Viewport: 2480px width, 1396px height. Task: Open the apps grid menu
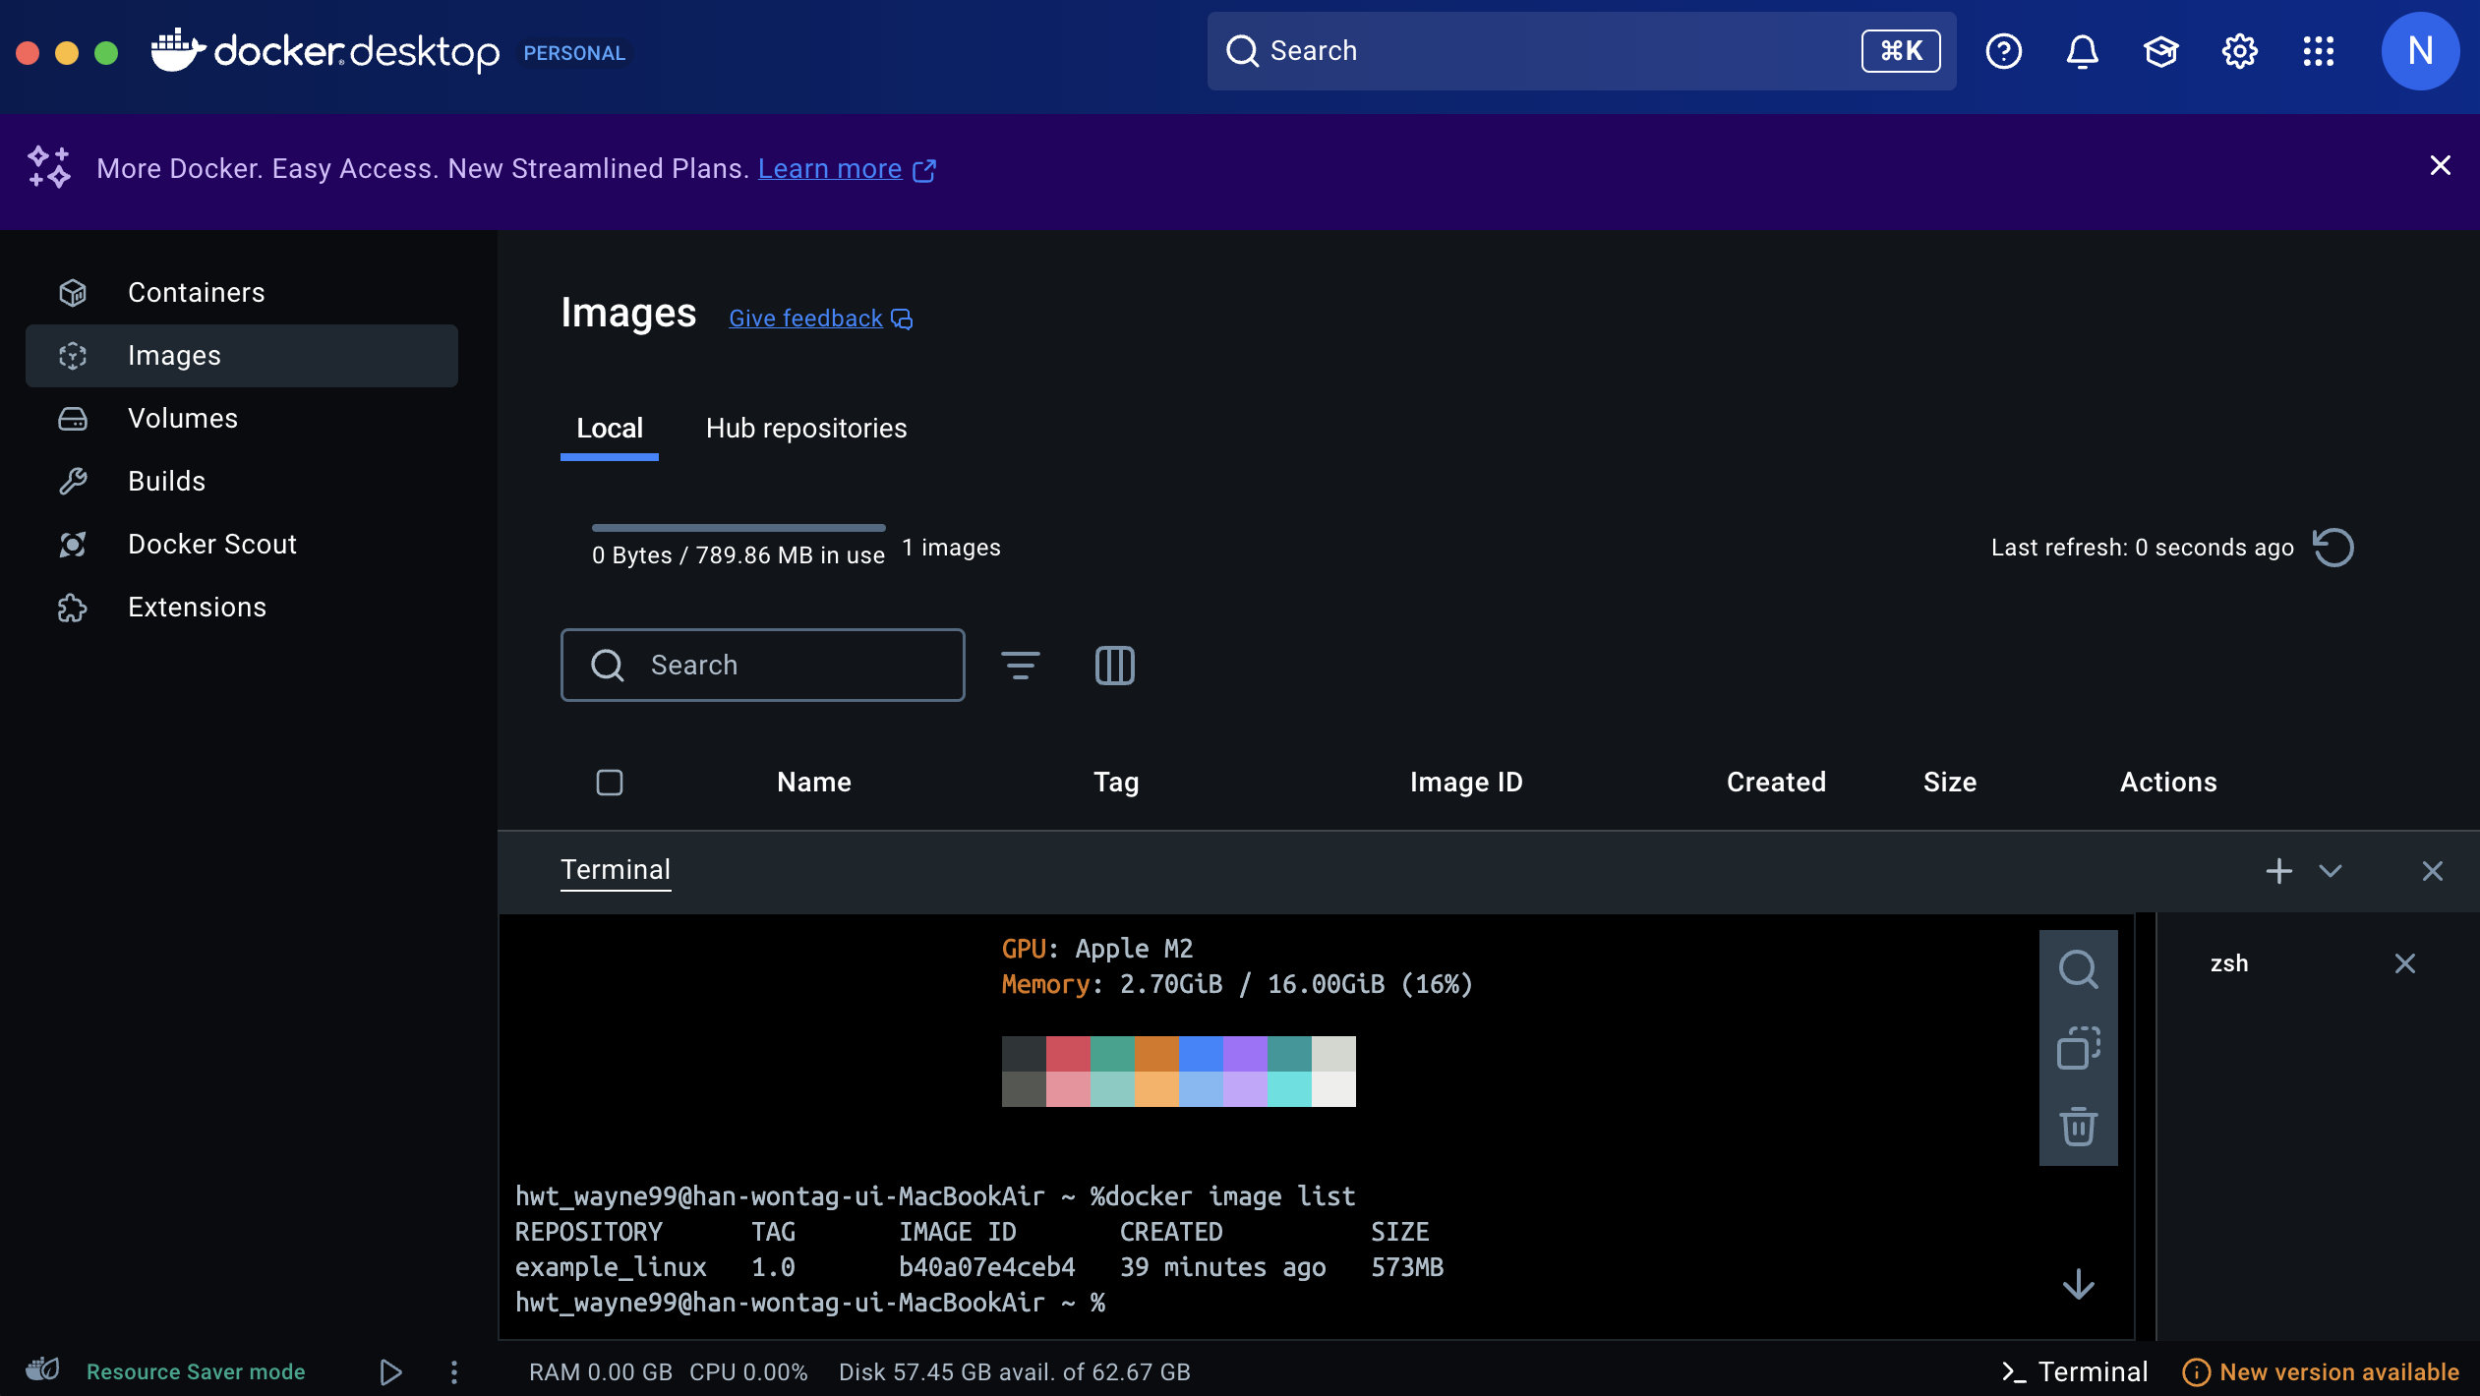[x=2318, y=51]
